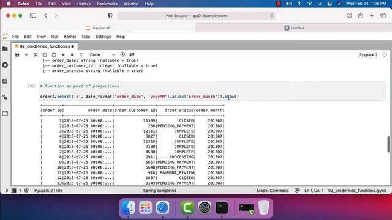Paste cell from the clipboard icon
The width and height of the screenshot is (392, 220).
point(54,54)
